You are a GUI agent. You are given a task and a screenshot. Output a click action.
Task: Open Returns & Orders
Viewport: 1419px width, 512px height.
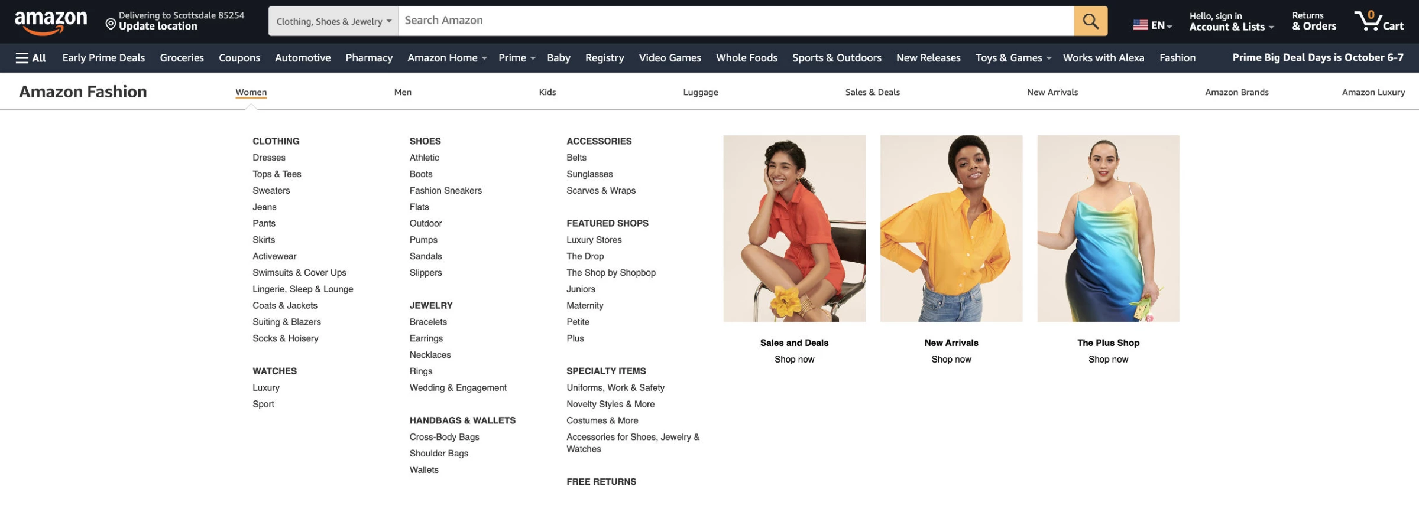(1314, 21)
